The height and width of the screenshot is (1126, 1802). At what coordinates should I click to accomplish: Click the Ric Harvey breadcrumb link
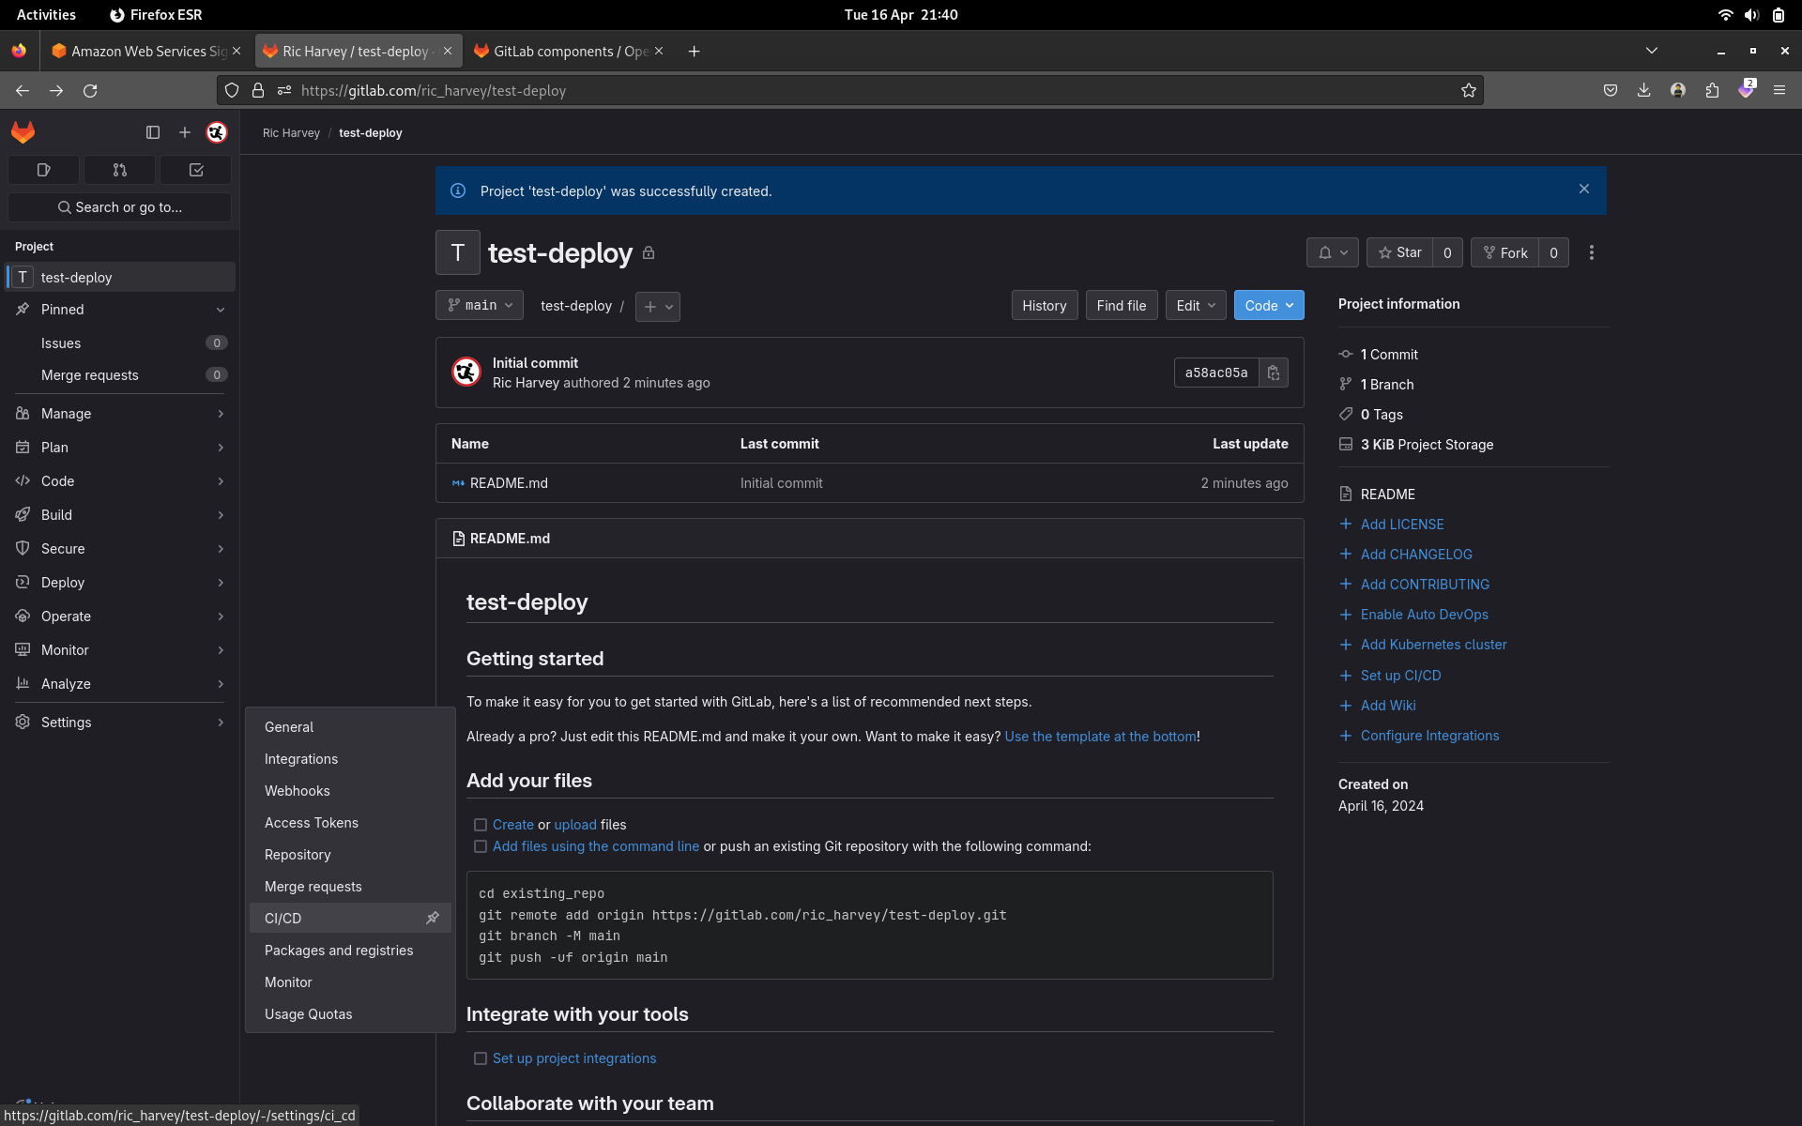(x=291, y=132)
